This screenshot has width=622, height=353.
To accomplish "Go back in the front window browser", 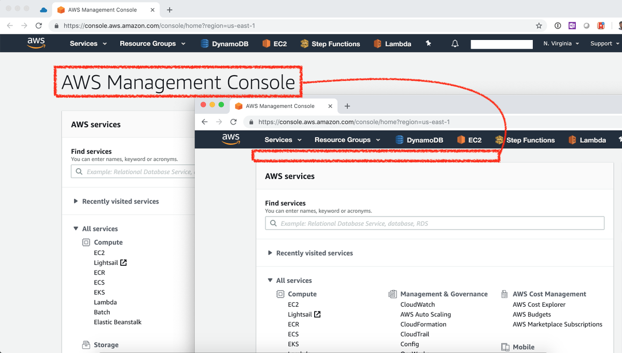I will pos(204,122).
